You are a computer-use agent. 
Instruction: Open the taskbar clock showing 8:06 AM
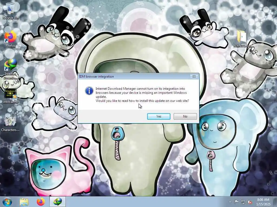coord(263,202)
